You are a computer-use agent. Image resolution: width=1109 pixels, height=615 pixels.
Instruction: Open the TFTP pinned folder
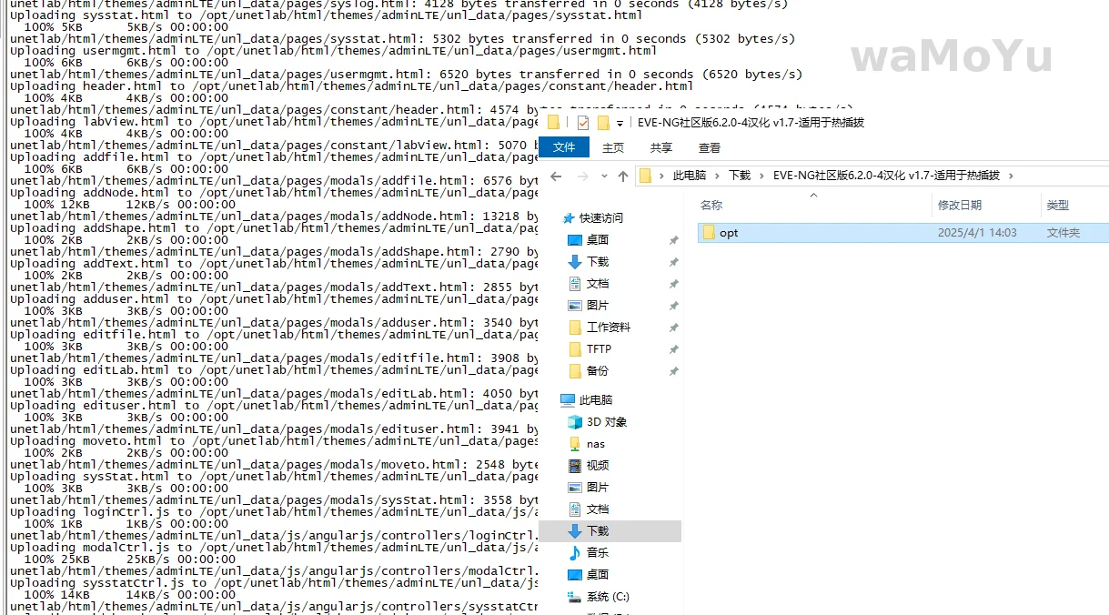(x=599, y=349)
